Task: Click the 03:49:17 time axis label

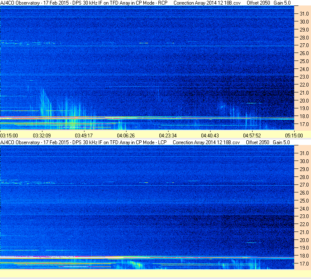Action: coord(84,136)
